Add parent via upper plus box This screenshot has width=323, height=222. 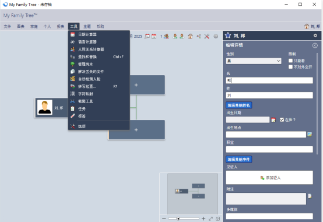coord(148,85)
